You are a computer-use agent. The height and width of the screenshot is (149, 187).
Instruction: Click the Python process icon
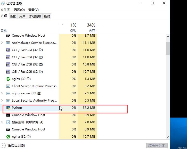pos(8,108)
